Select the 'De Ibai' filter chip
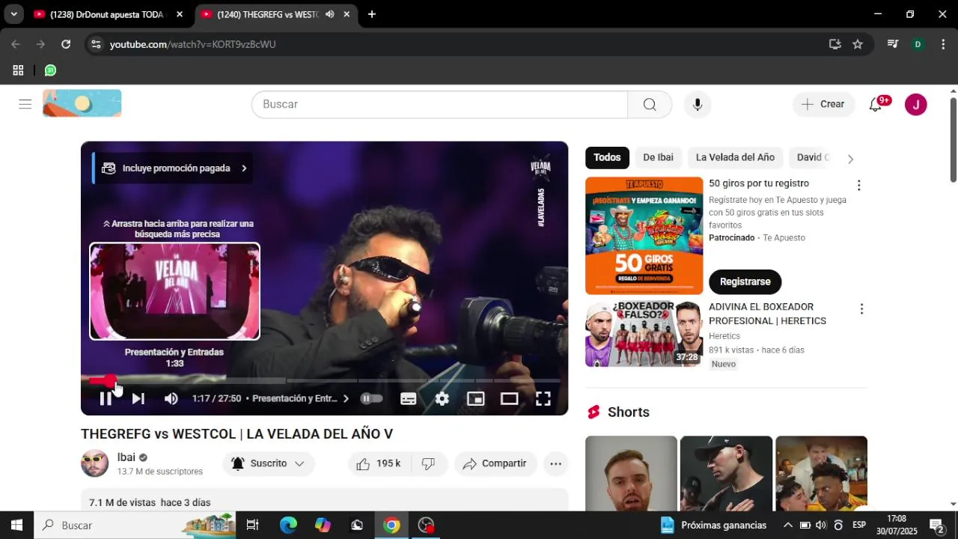This screenshot has width=958, height=539. coord(658,157)
